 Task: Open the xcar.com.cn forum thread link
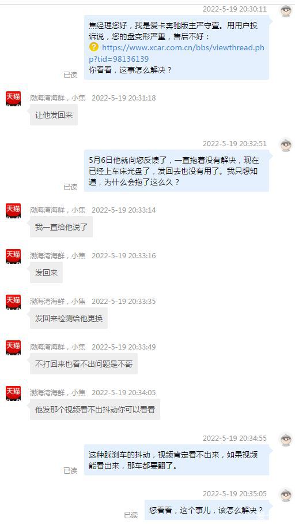pyautogui.click(x=177, y=53)
